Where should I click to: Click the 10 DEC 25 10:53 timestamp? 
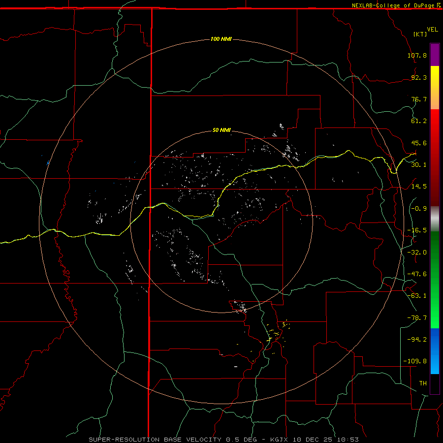click(x=326, y=440)
